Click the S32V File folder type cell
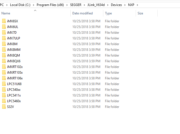The width and height of the screenshot is (180, 134). point(112,107)
